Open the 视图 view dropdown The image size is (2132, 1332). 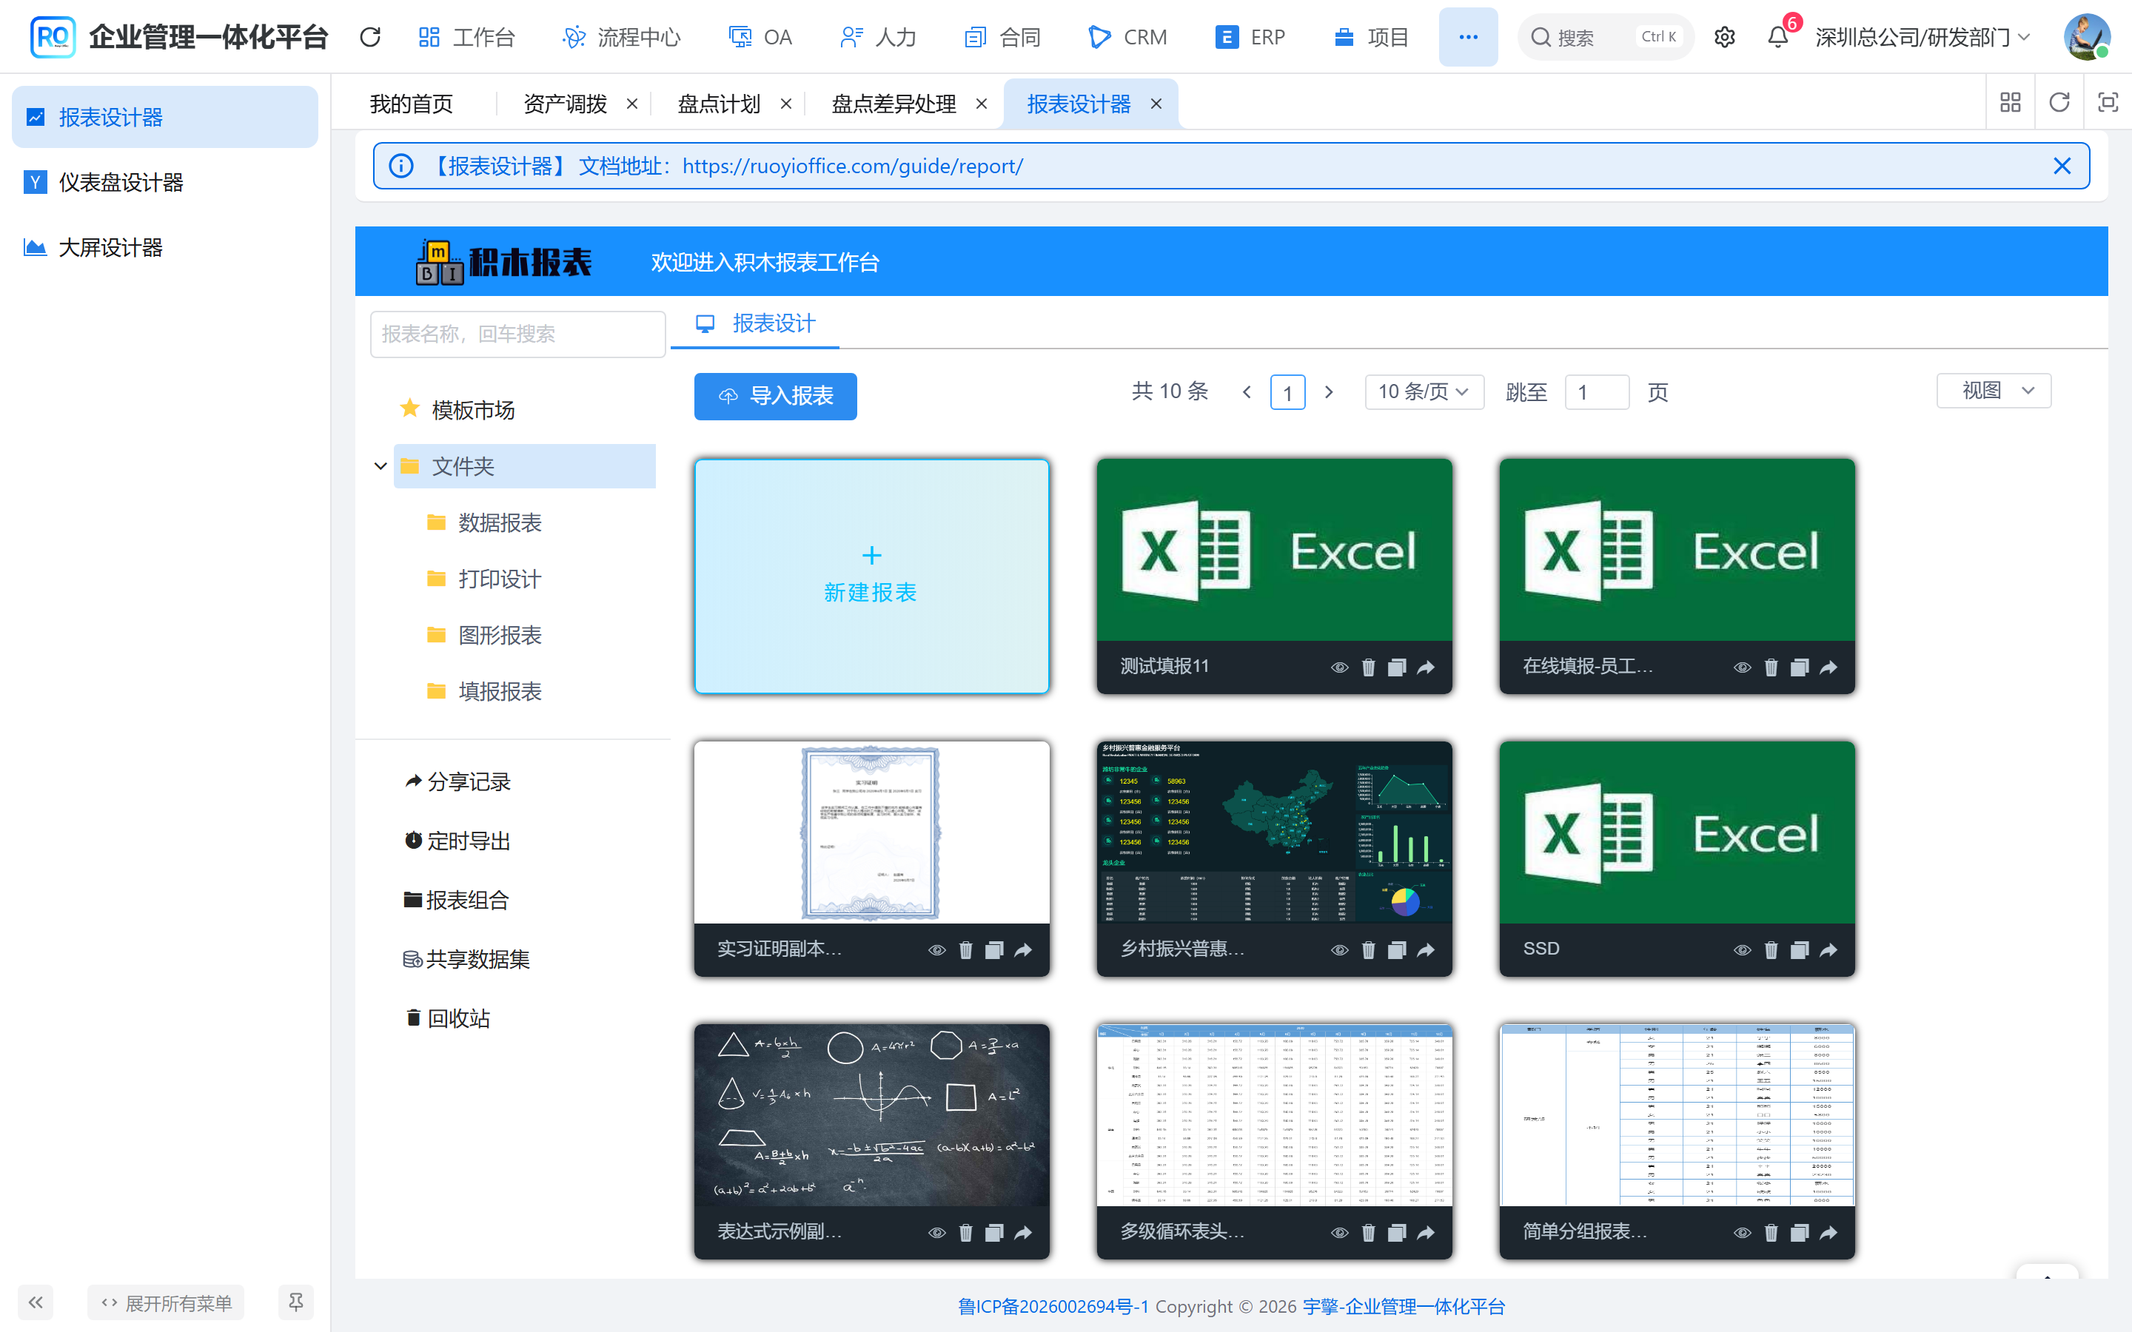1993,390
